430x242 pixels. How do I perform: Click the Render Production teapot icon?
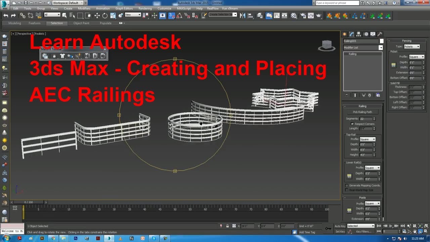coord(319,15)
